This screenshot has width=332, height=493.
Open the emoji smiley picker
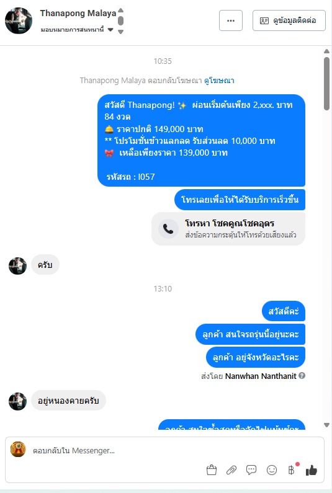272,470
